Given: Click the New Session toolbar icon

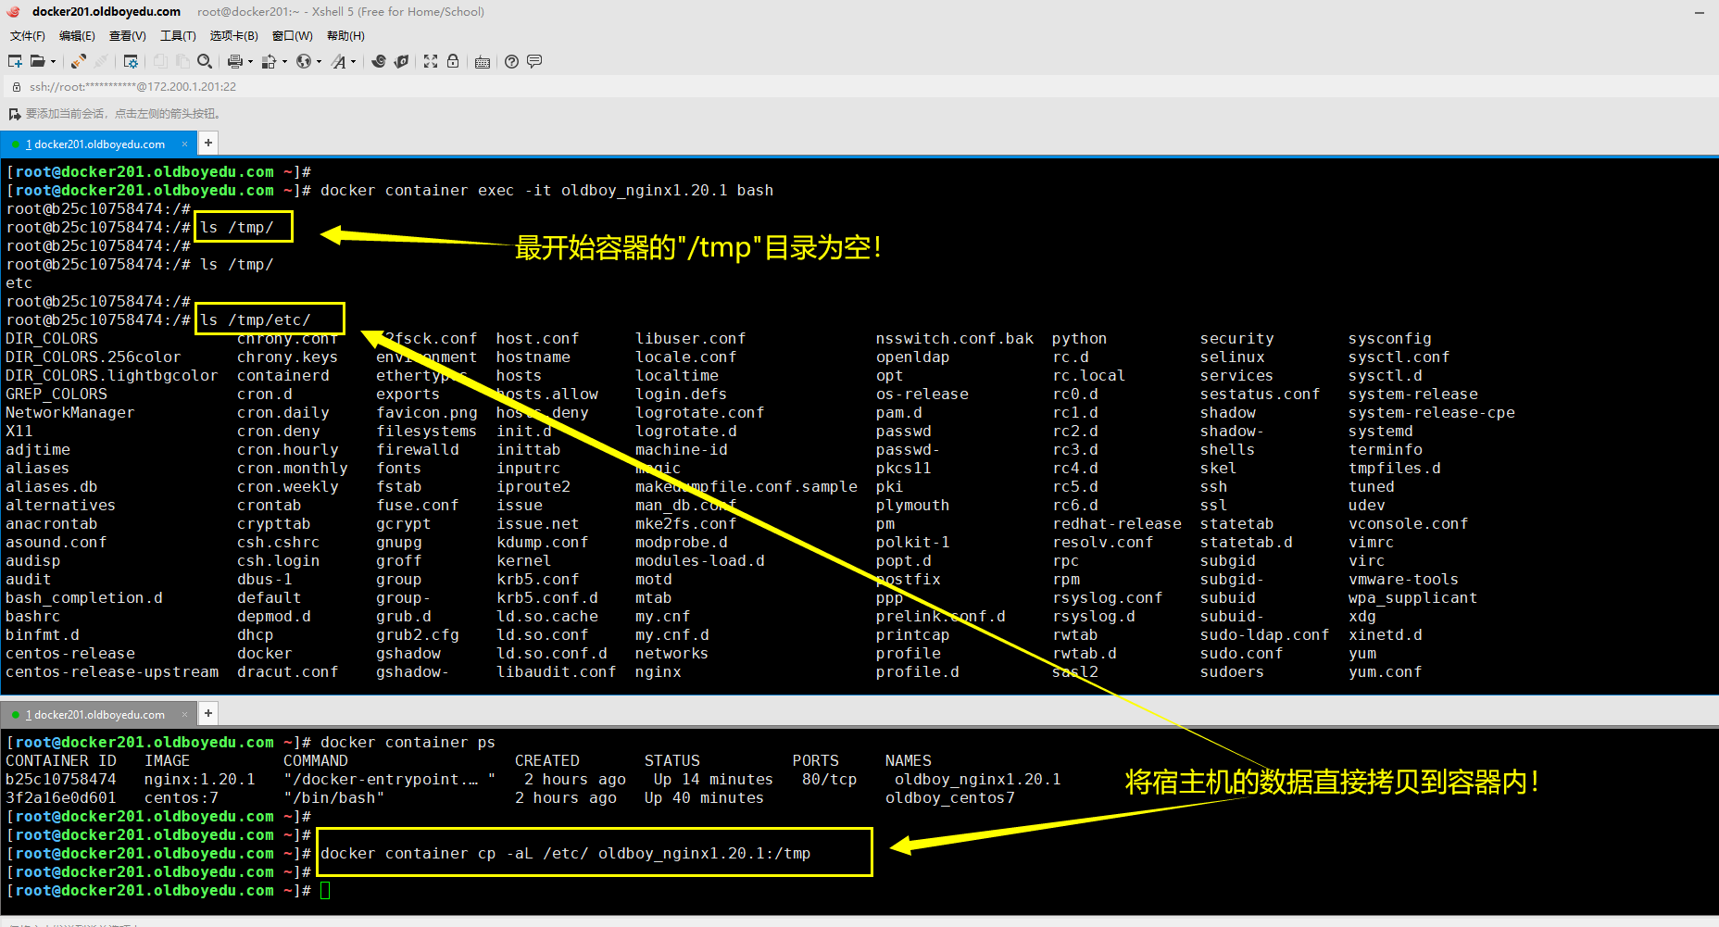Looking at the screenshot, I should point(15,61).
